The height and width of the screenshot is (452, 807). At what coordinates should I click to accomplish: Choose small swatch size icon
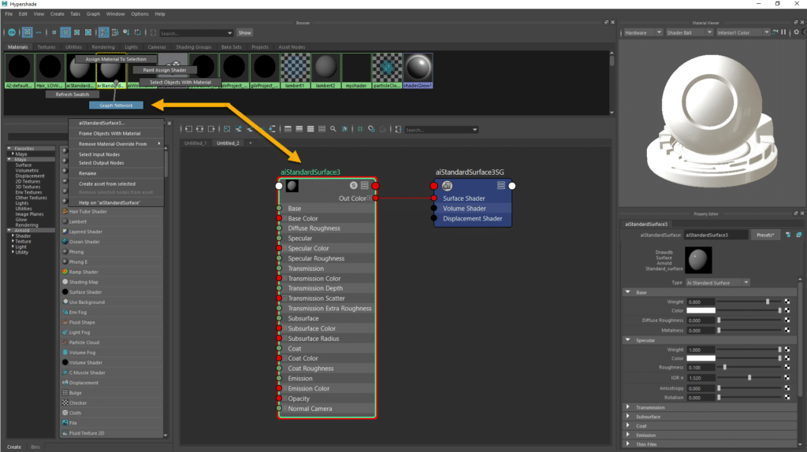coord(54,32)
